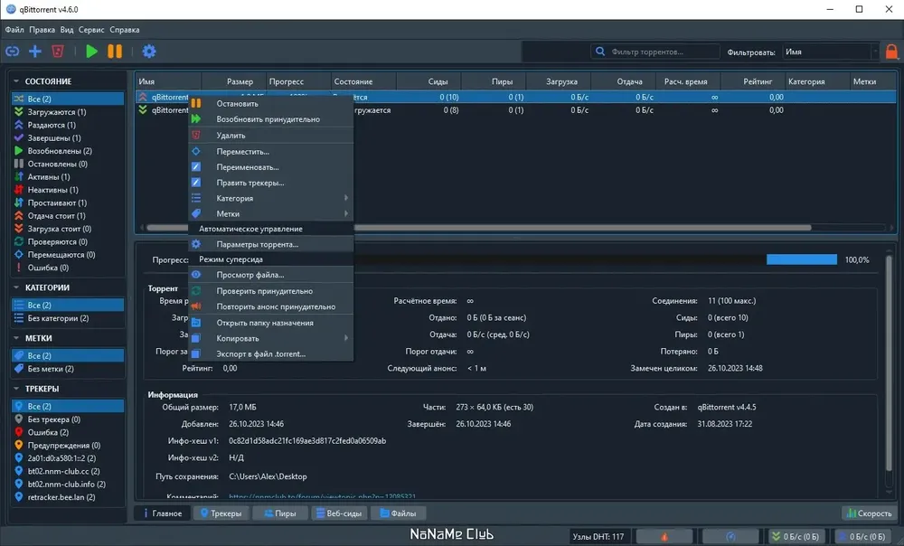904x546 pixels.
Task: Switch to the Пиры tab
Action: [x=280, y=513]
